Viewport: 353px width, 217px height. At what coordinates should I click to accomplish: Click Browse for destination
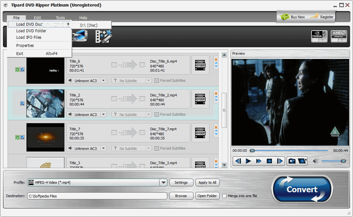181,196
